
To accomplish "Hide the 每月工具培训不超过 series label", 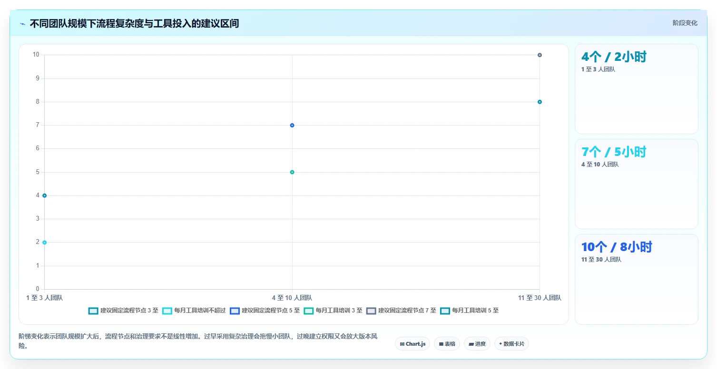I will click(x=200, y=311).
